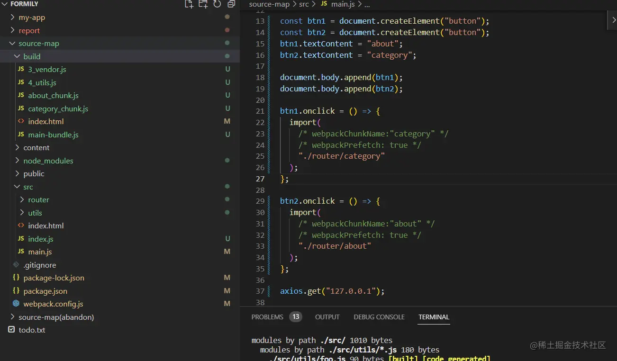This screenshot has width=617, height=361.
Task: Expand the report folder
Action: [x=12, y=30]
